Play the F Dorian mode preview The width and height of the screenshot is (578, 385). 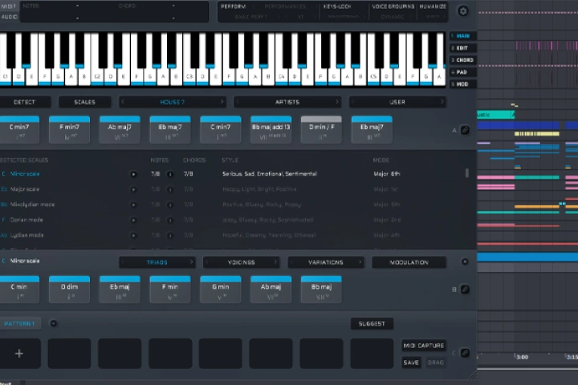click(133, 221)
